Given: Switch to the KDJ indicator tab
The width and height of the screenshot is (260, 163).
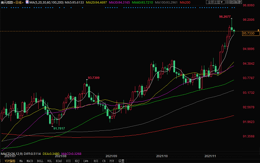Looking at the screenshot, I should tap(76, 161).
